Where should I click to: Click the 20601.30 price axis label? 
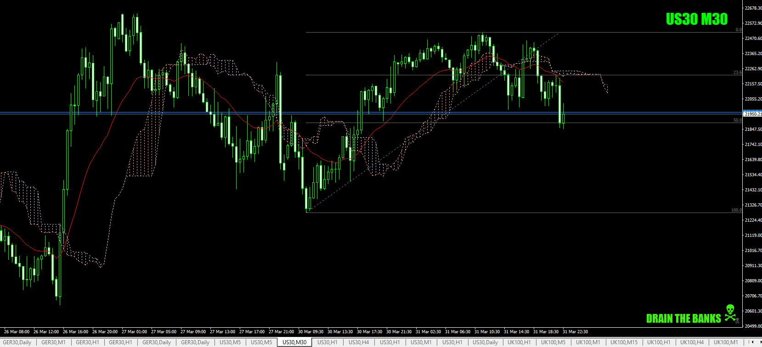click(x=753, y=311)
